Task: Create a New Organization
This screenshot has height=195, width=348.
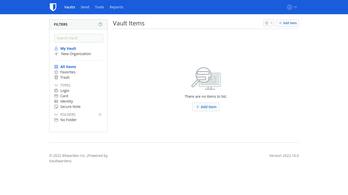Action: pos(76,54)
